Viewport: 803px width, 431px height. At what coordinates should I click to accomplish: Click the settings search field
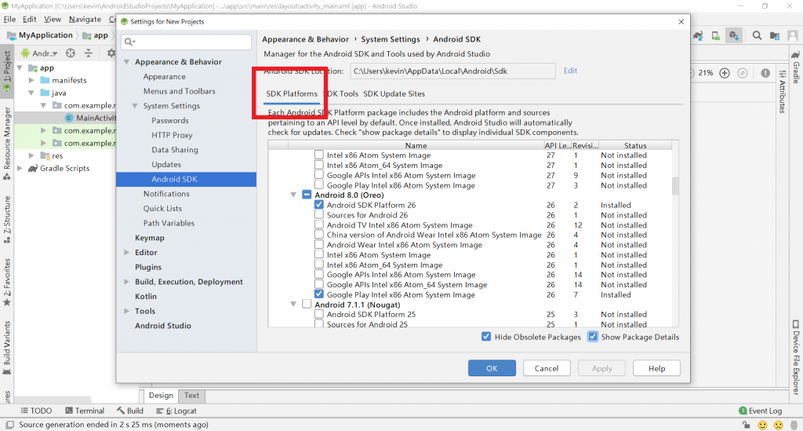[x=187, y=42]
